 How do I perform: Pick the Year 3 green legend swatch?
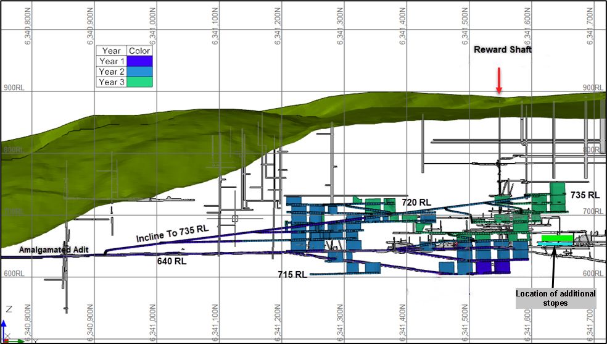(139, 82)
